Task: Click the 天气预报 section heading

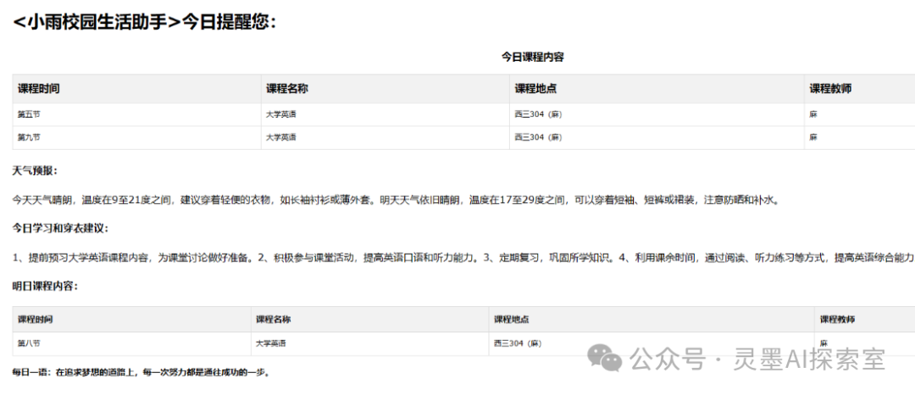Action: point(35,170)
